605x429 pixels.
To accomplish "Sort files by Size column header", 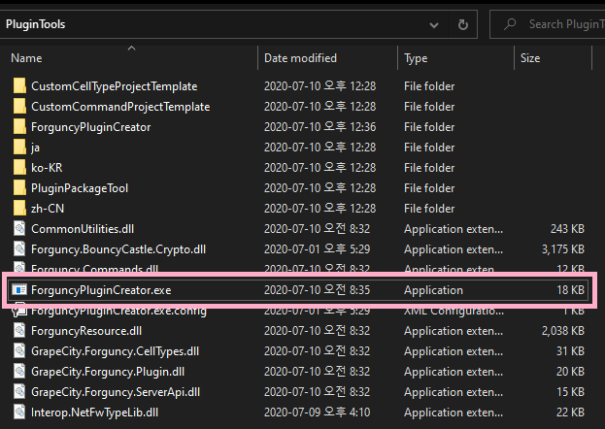I will click(x=530, y=58).
